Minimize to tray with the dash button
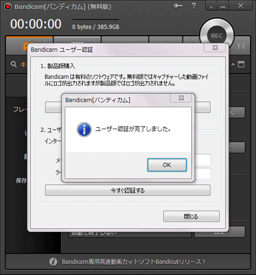 pyautogui.click(x=212, y=6)
